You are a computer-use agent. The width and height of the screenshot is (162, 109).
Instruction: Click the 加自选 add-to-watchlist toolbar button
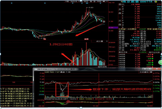pos(74,1)
